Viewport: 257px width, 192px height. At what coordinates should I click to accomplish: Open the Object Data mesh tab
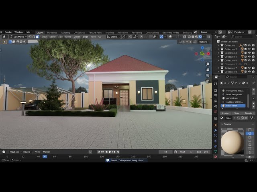pos(216,151)
